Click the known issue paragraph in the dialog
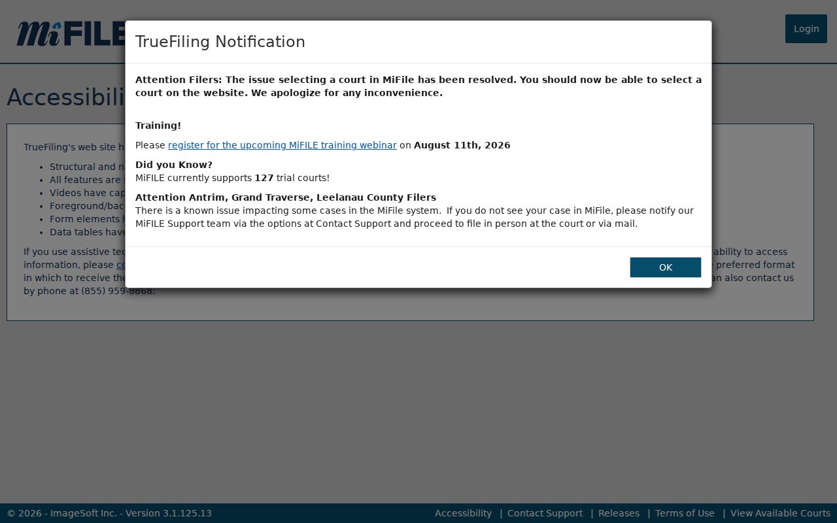Screen dimensions: 837x523 pos(415,217)
